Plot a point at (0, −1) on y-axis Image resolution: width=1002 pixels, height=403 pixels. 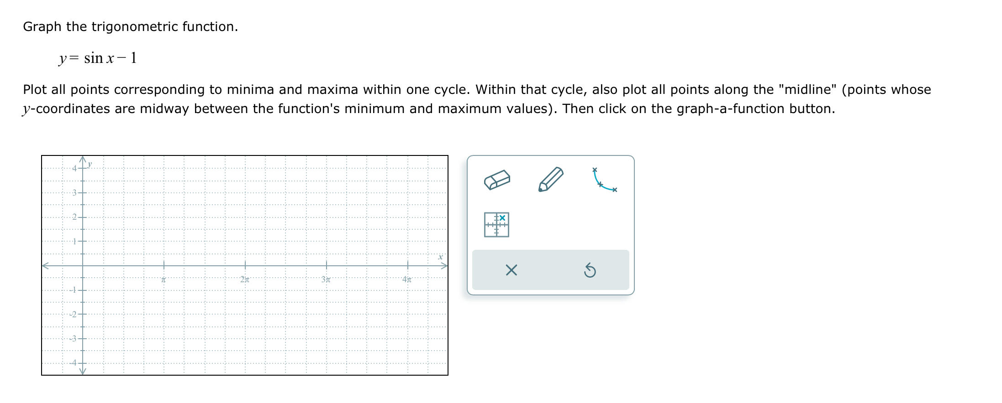pos(83,290)
